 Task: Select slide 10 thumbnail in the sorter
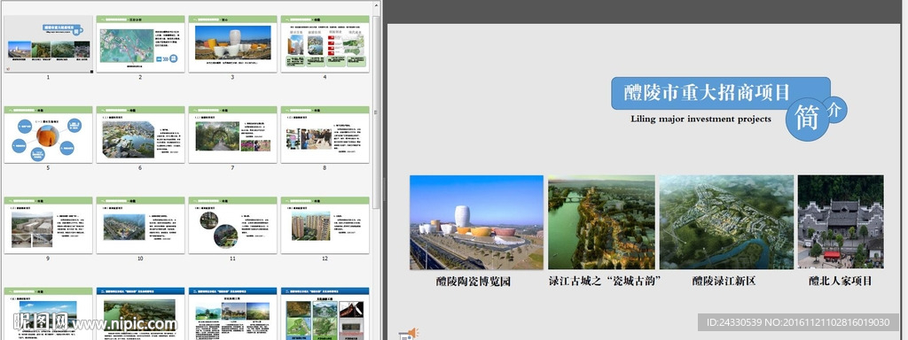click(x=140, y=226)
